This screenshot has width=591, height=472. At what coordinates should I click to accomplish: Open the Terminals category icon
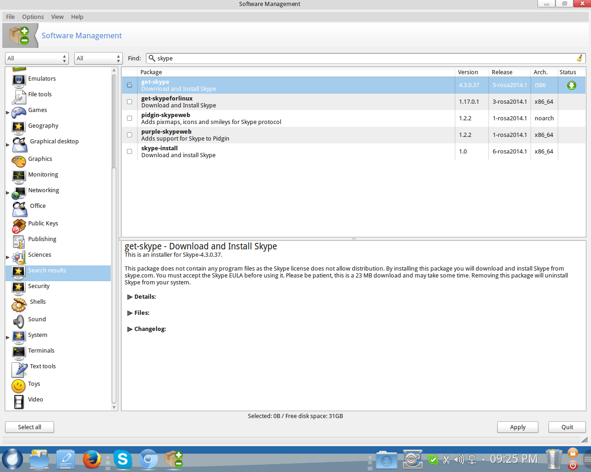tap(19, 353)
